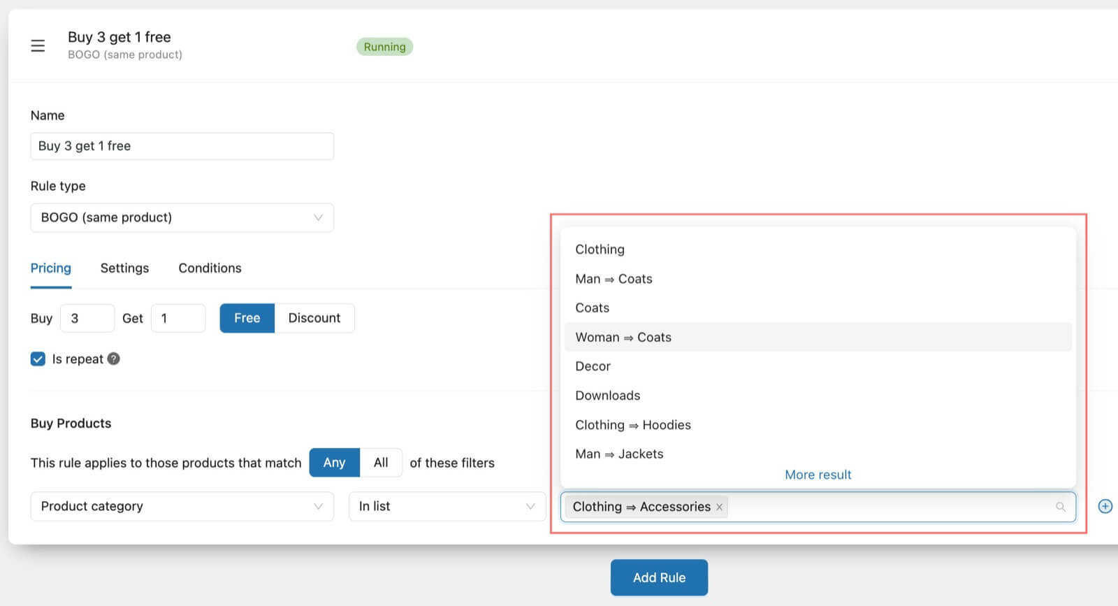
Task: Click the Add Rule button
Action: tap(659, 577)
